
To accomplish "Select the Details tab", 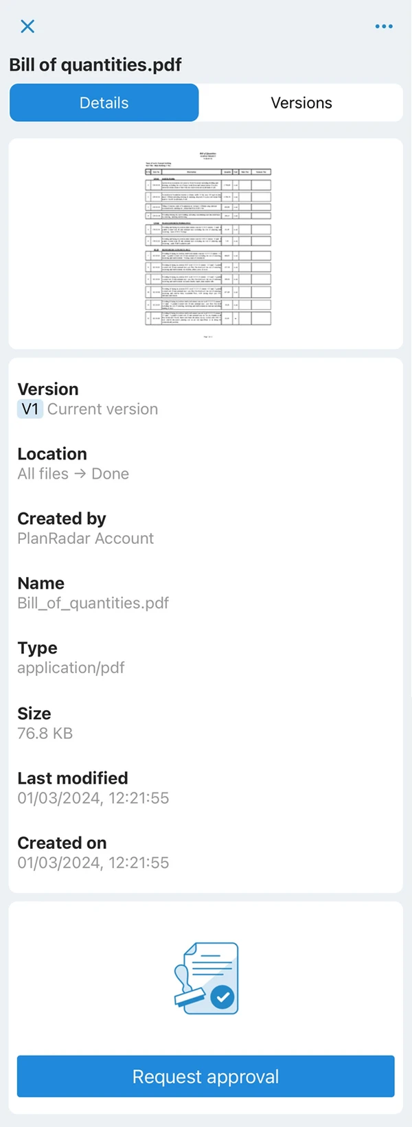I will [104, 103].
